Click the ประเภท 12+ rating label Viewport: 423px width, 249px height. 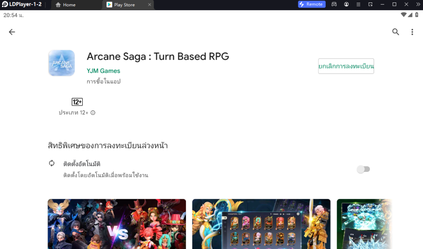[x=74, y=113]
